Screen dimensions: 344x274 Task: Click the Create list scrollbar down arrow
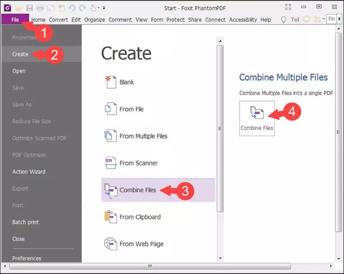click(220, 259)
